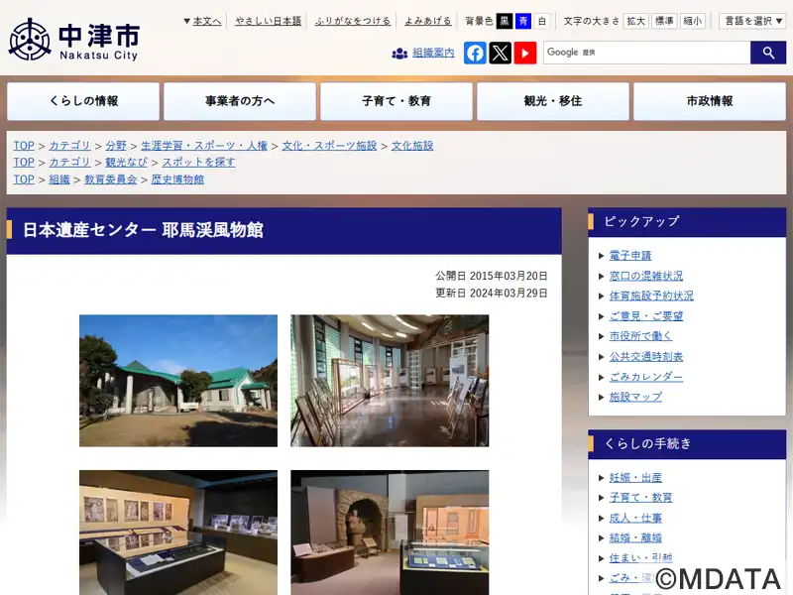Open 子育て・教育 menu tab
793x595 pixels.
pos(396,101)
